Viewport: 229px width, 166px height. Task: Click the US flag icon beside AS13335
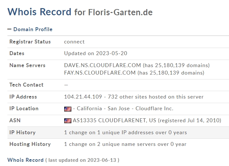(x=67, y=121)
